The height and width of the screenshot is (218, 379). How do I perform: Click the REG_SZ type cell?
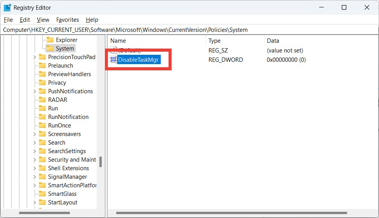coord(218,51)
